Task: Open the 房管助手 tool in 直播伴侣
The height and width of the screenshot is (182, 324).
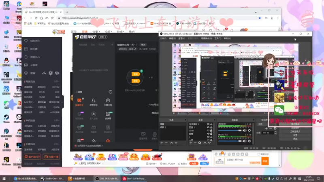Action: tap(94, 102)
